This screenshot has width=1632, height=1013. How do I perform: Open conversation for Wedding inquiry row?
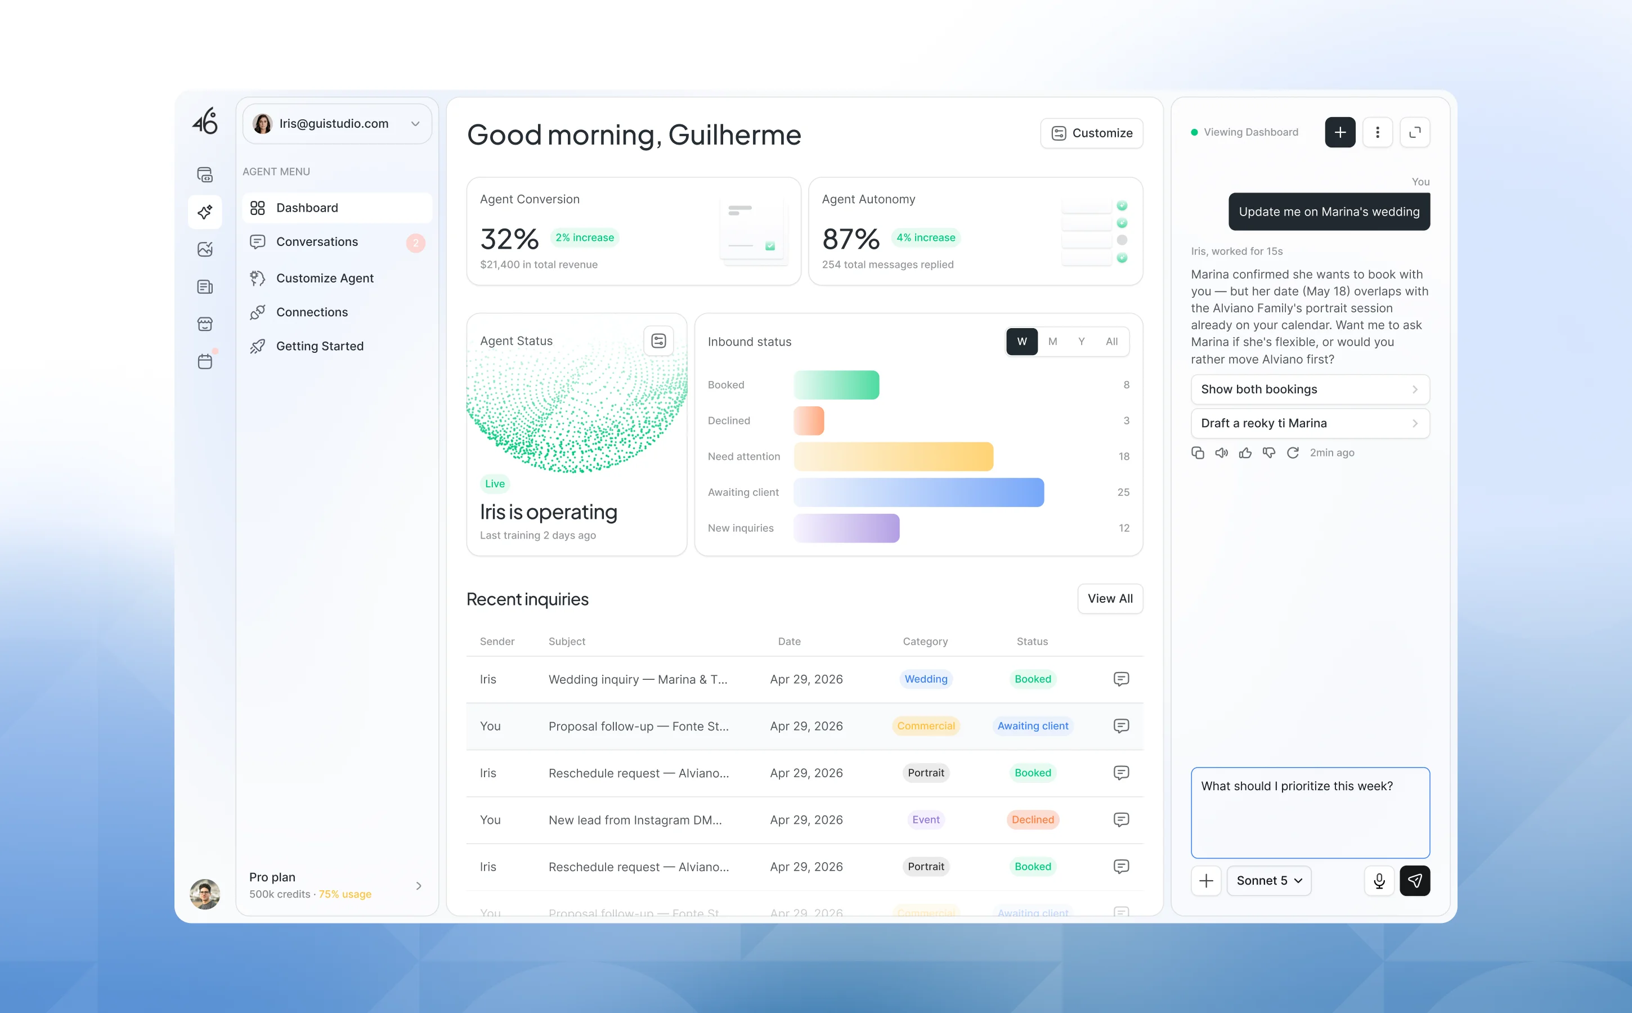pos(1121,679)
